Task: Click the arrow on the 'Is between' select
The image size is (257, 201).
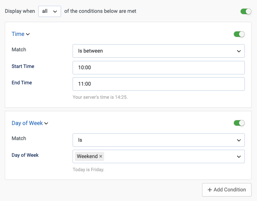Action: [239, 51]
